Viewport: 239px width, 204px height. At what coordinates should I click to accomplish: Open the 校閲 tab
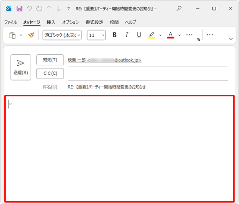tap(114, 22)
